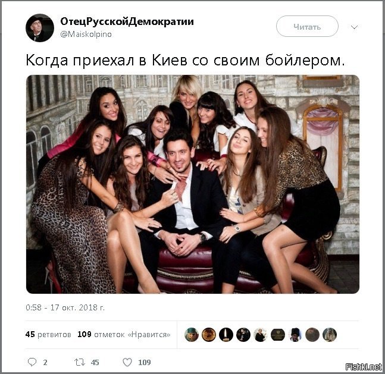Open the liker avatar wearing black hat
The width and height of the screenshot is (385, 374).
coord(295,335)
